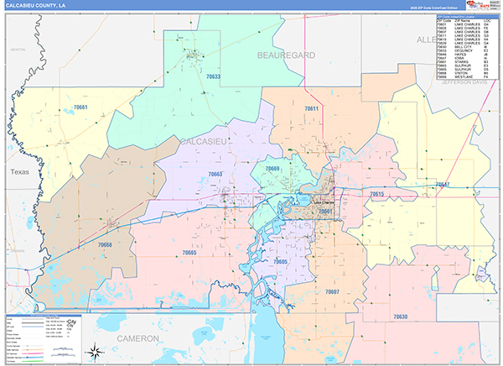Select the 70607 ZIP label on map

click(332, 292)
